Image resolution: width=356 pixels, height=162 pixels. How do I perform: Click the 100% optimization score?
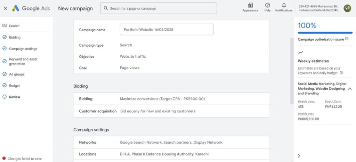307,26
